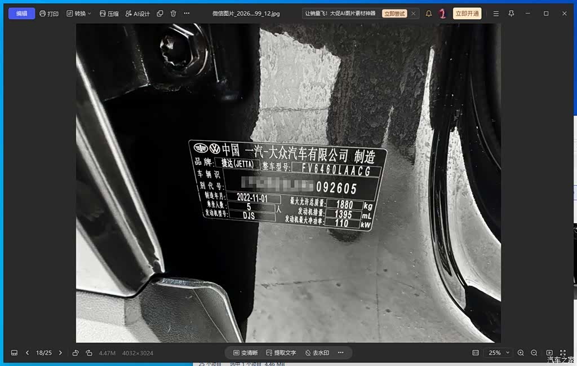This screenshot has width=577, height=366.
Task: Pin the window on top
Action: pyautogui.click(x=511, y=14)
